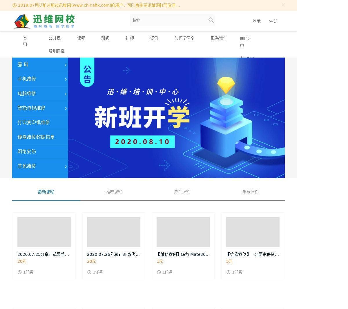The image size is (348, 309).
Task: Open the 会员 navigation link
Action: 245,42
